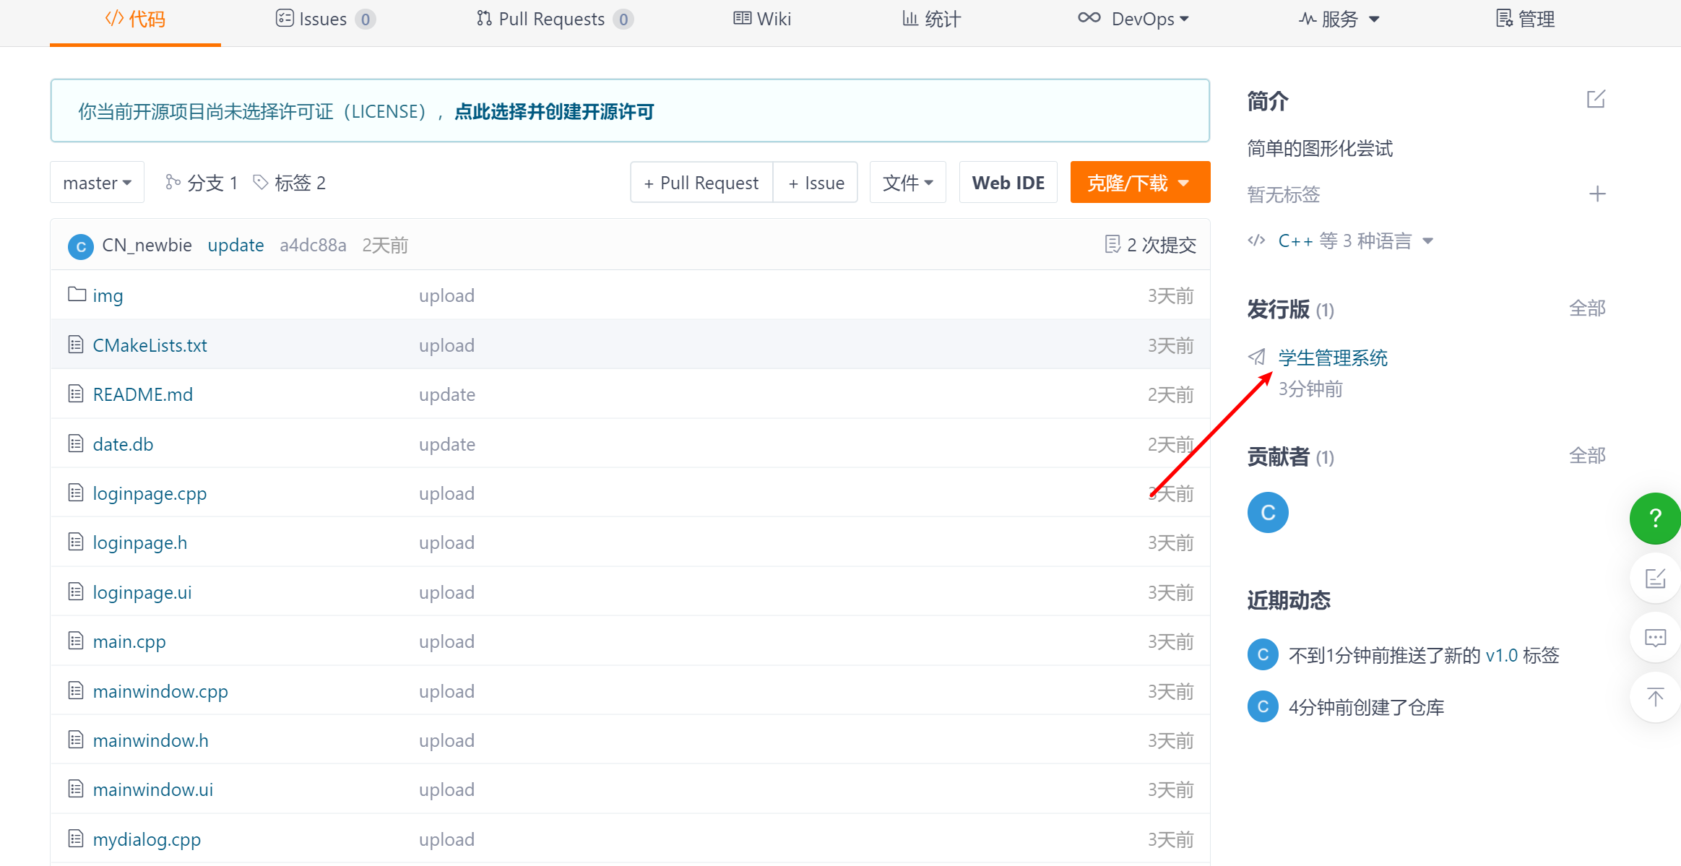Screen dimensions: 1681x866
Task: Open the img folder
Action: (108, 296)
